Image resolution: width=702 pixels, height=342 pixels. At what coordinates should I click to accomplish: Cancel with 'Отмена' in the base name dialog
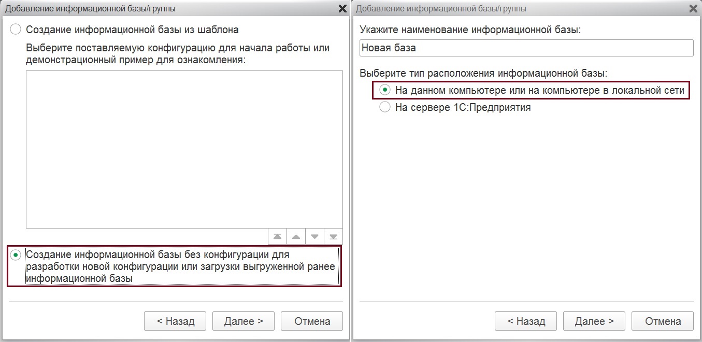(663, 321)
